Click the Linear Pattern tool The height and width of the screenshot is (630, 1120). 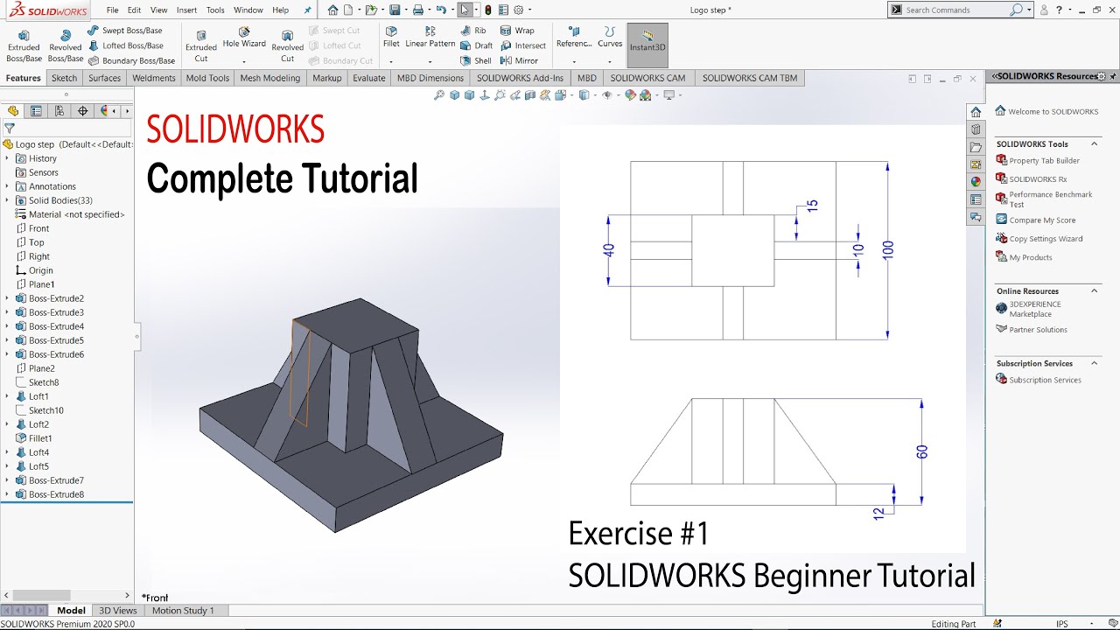tap(430, 37)
